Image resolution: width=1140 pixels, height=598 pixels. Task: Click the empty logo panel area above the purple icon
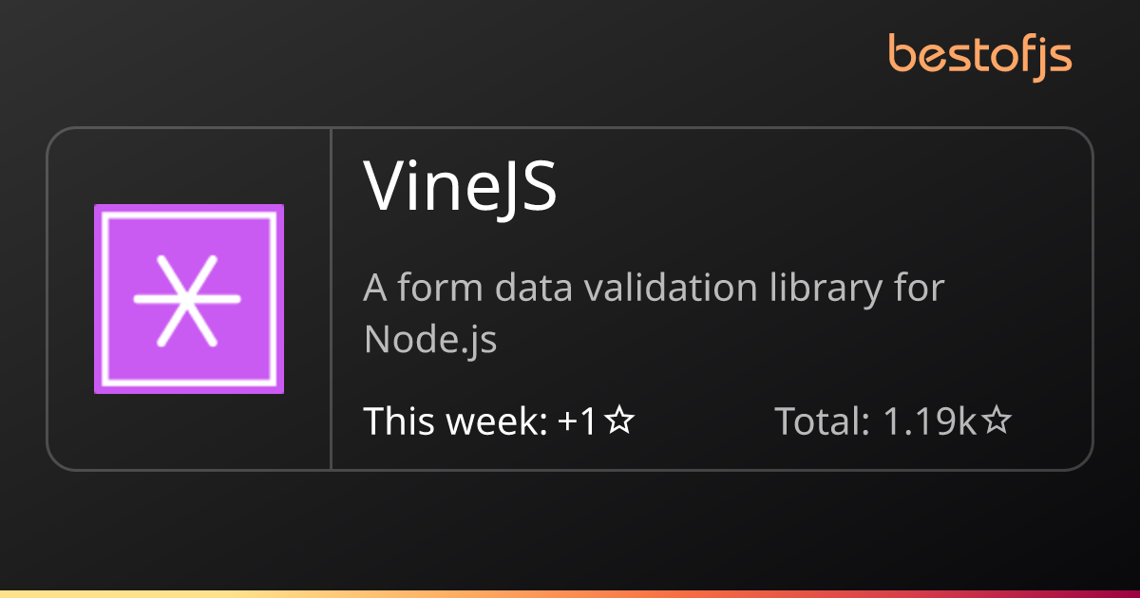pos(189,165)
